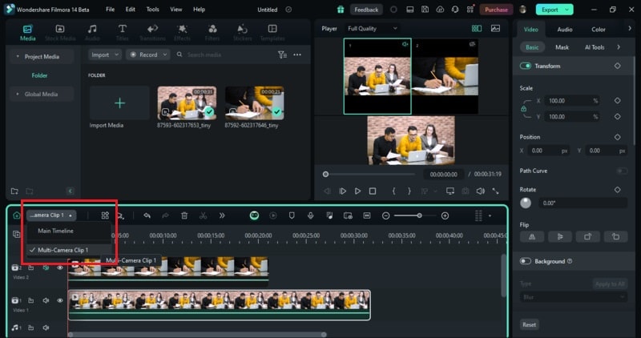The height and width of the screenshot is (338, 641).
Task: Open the File menu
Action: coord(110,10)
